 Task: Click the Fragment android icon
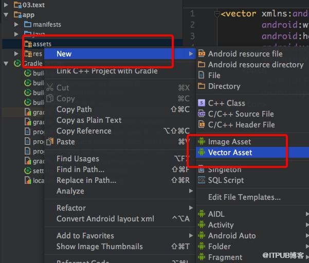(x=202, y=257)
